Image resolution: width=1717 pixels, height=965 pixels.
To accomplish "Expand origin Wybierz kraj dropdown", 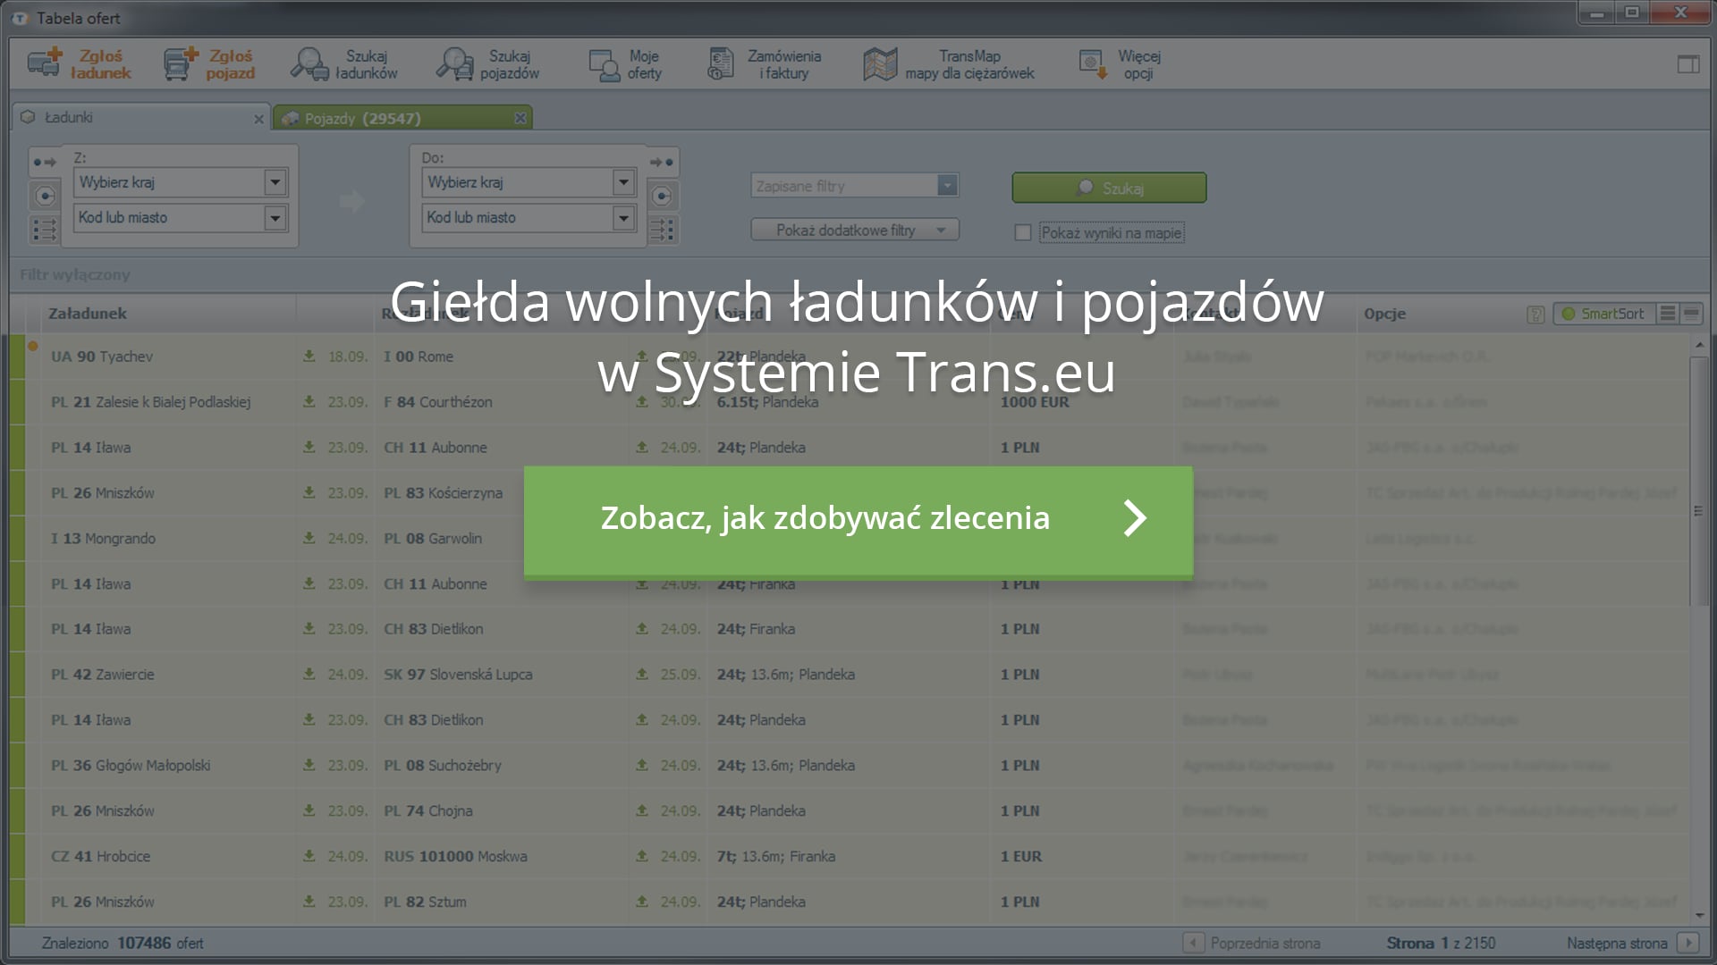I will pos(275,182).
